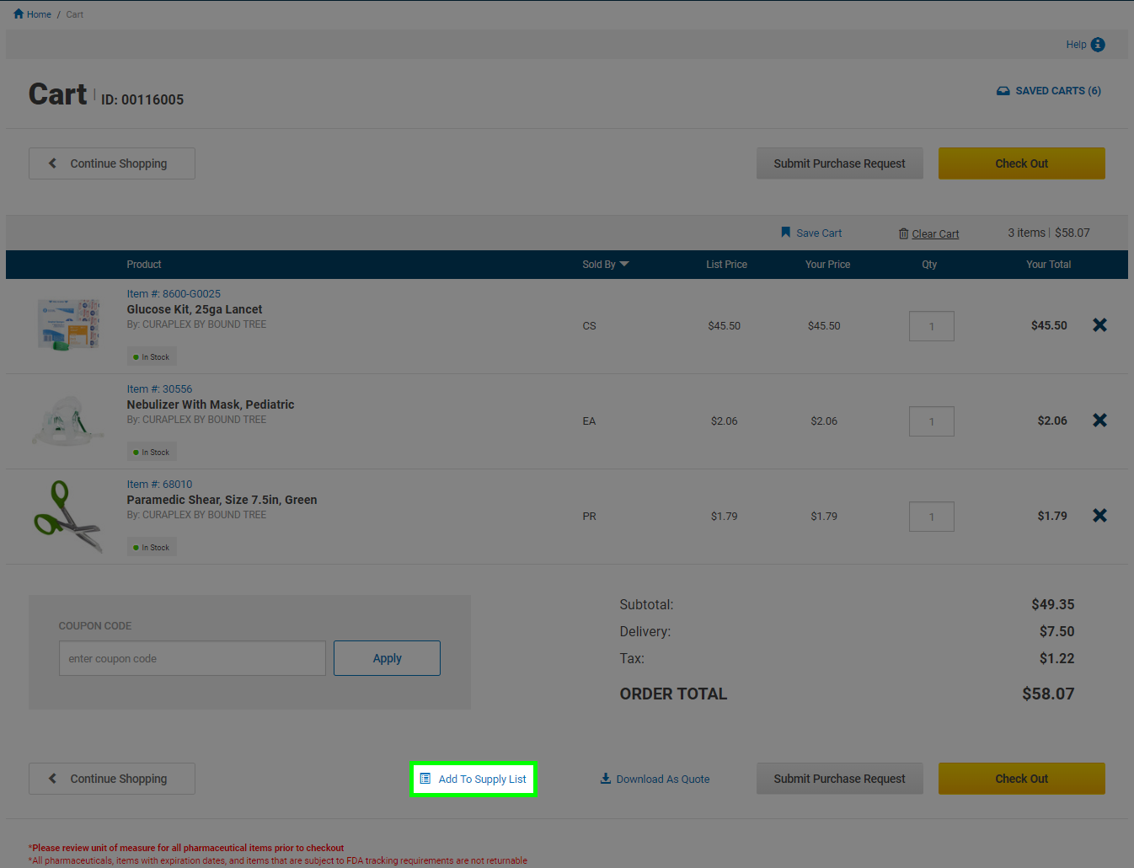Click Clear Cart trash link

point(928,234)
